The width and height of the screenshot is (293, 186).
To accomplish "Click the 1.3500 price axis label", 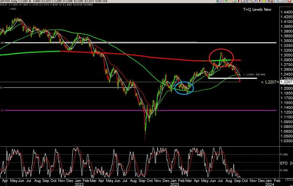I will click(x=286, y=41).
